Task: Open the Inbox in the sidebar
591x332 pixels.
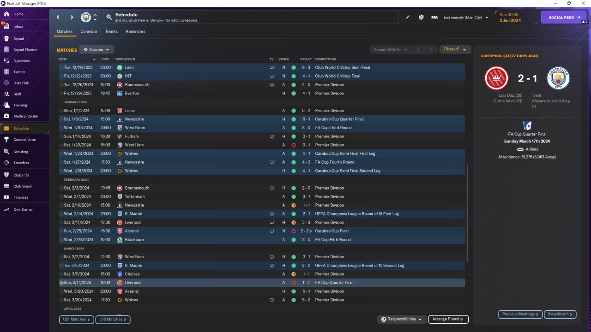Action: [18, 26]
